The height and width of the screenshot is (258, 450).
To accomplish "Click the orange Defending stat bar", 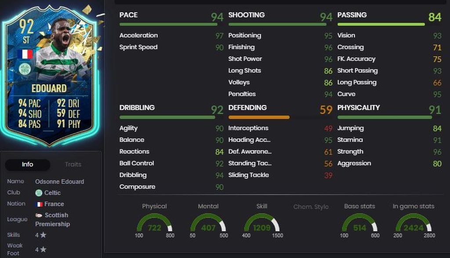I will click(x=259, y=117).
